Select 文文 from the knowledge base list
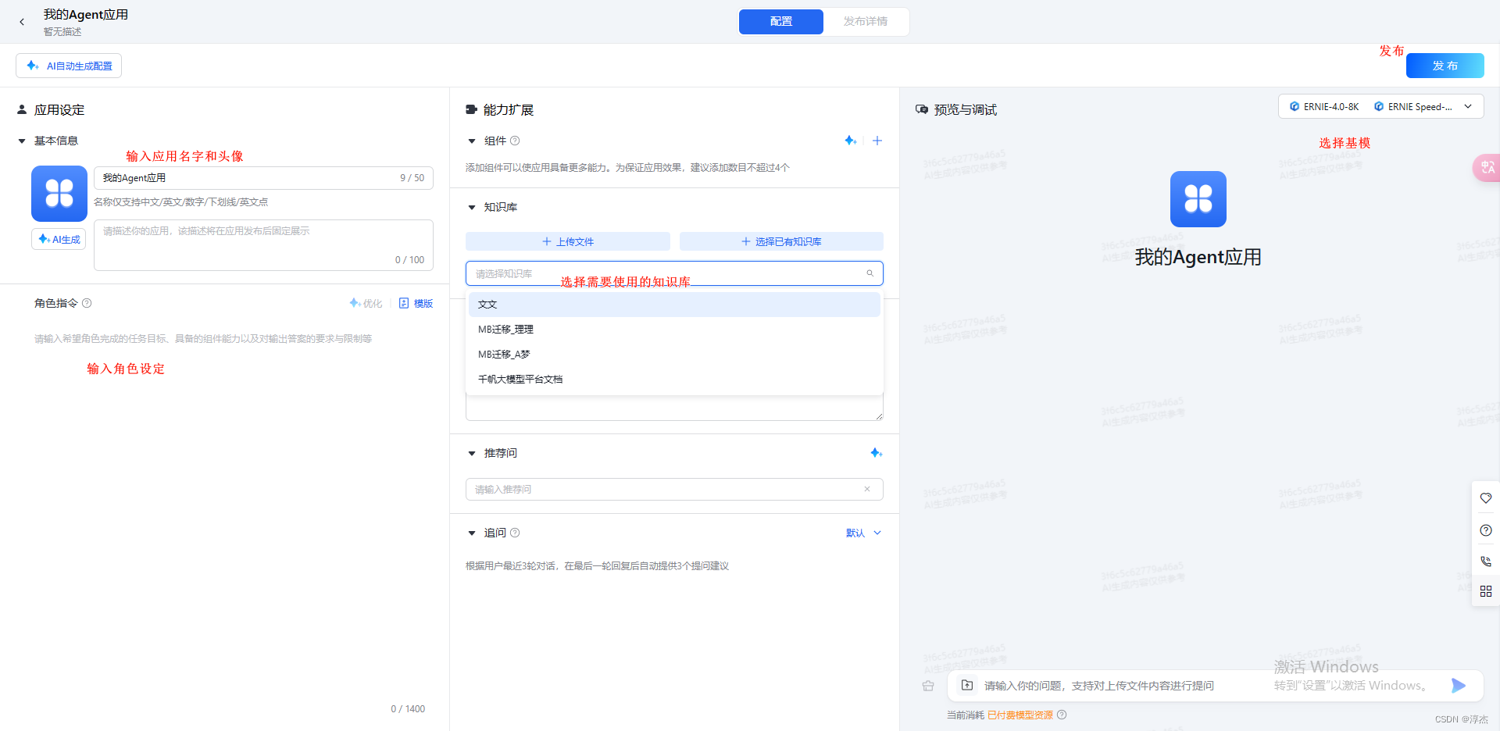1500x731 pixels. click(x=674, y=305)
